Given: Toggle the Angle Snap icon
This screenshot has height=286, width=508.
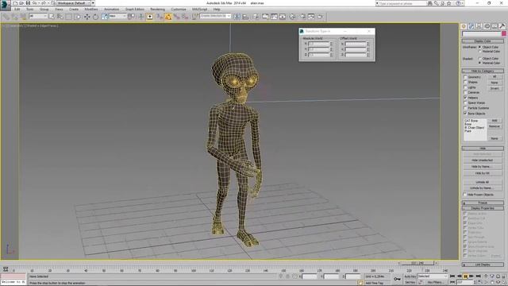Looking at the screenshot, I should tap(168, 17).
